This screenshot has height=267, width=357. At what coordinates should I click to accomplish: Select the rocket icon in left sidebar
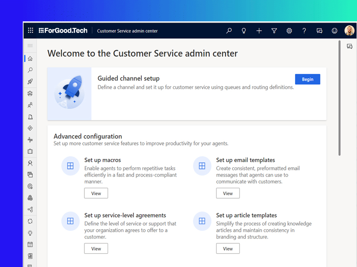30,82
